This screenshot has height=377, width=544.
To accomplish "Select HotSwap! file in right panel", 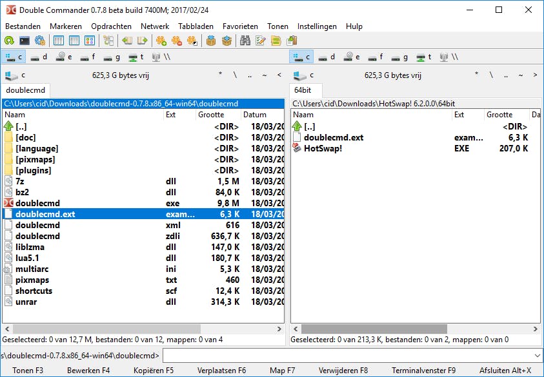I will tap(323, 148).
